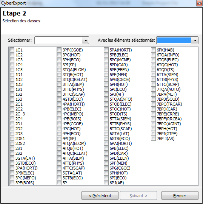Tick the 5TQA(INFO) class checkbox
203x204 pixels.
106,99
